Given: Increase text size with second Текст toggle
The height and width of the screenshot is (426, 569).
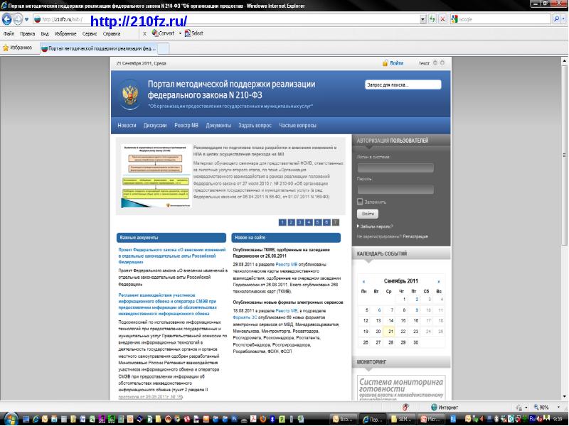Looking at the screenshot, I should pos(444,63).
